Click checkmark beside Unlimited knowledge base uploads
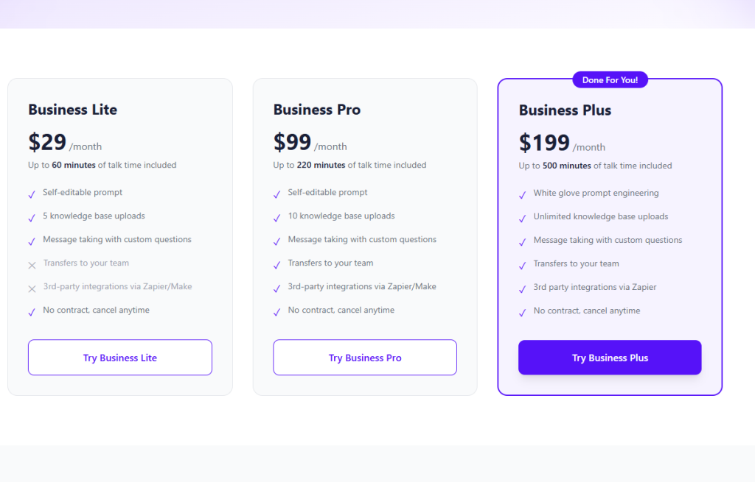755x482 pixels. point(522,219)
